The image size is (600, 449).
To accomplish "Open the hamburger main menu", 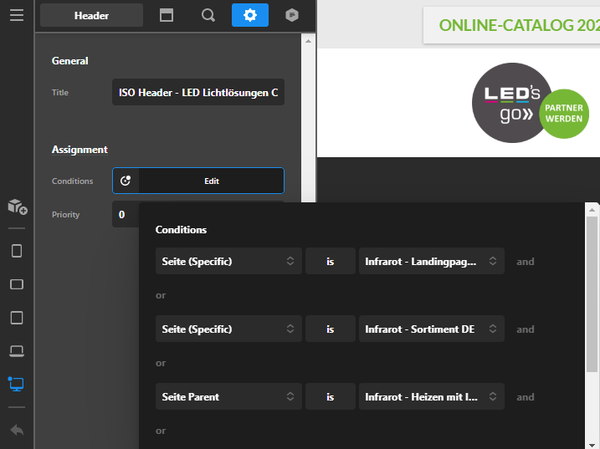I will [17, 15].
